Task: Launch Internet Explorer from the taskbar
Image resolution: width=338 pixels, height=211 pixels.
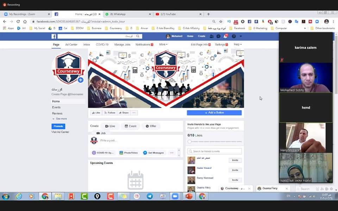Action: 19,196
